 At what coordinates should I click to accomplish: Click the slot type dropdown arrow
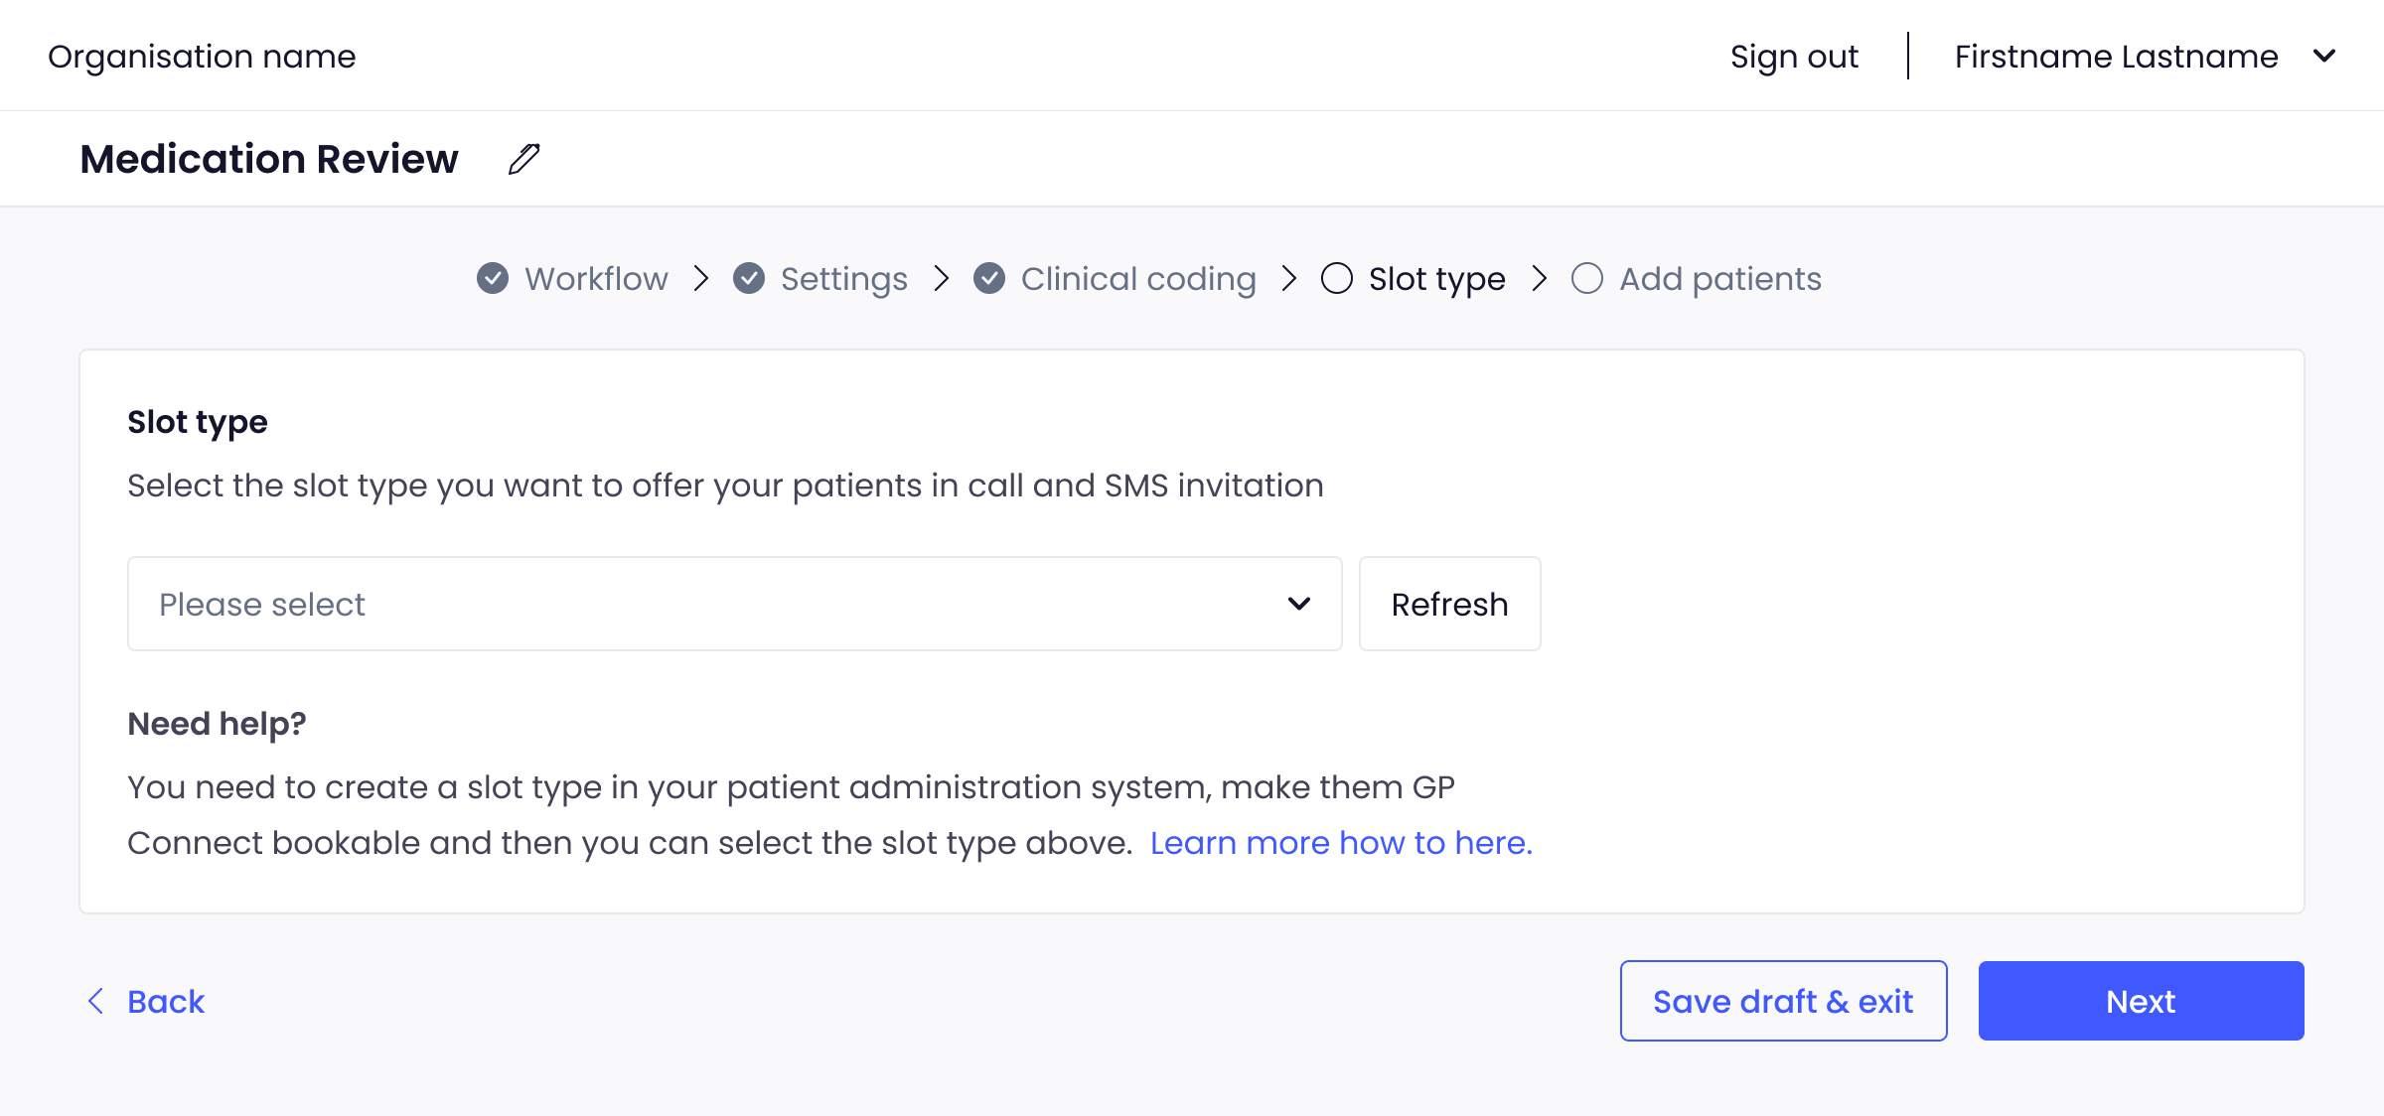point(1299,604)
